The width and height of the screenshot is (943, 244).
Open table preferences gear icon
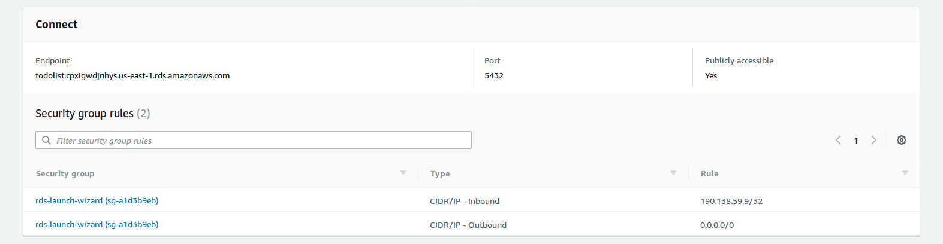(x=901, y=140)
